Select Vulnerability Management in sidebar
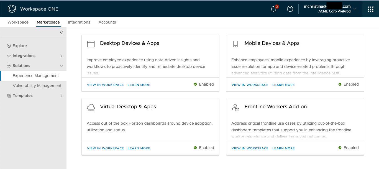379x169 pixels. point(37,86)
